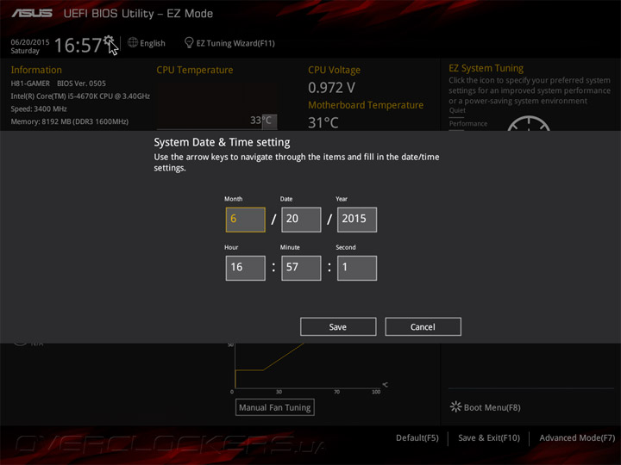Click the CPU Temperature heading
This screenshot has width=621, height=465.
click(194, 70)
